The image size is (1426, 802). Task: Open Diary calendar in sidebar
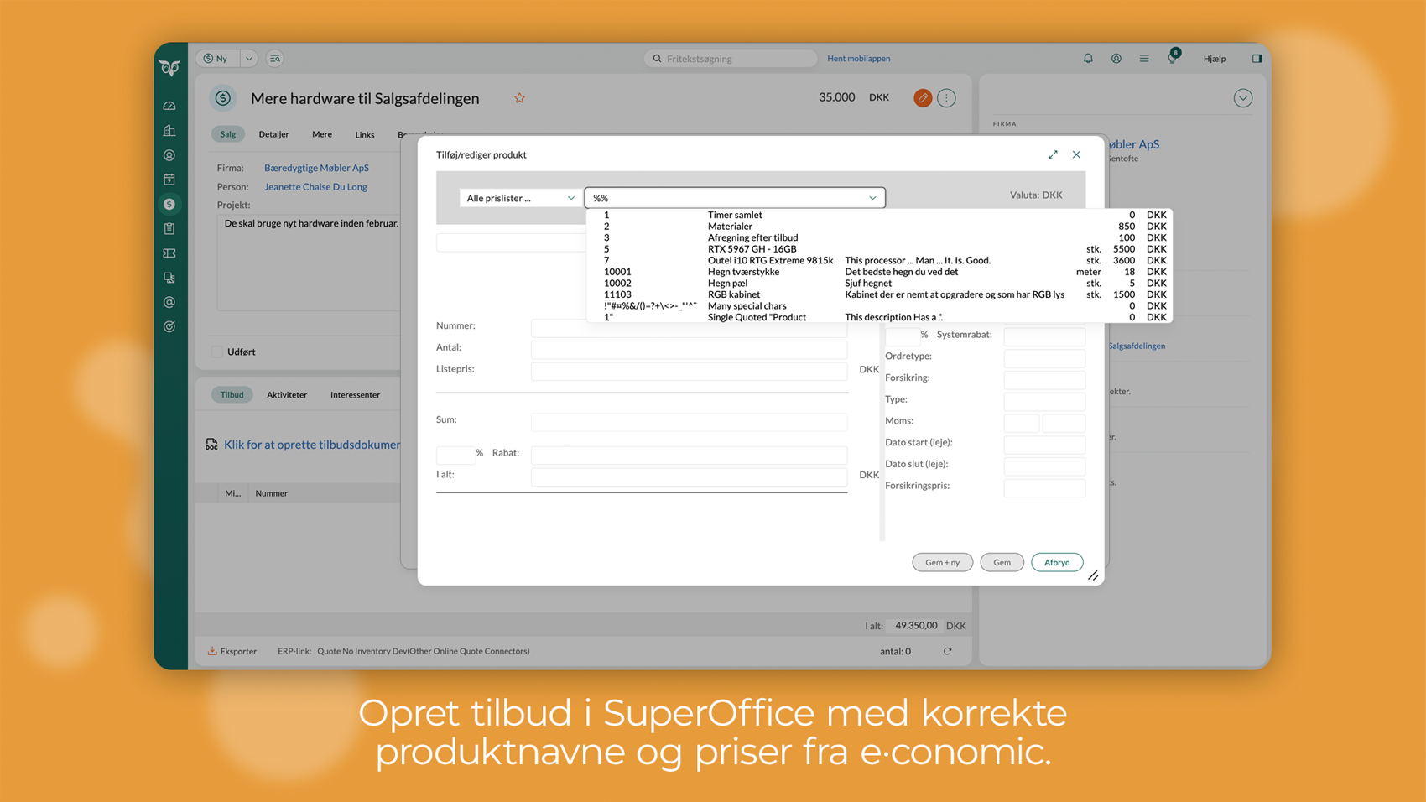pyautogui.click(x=169, y=180)
